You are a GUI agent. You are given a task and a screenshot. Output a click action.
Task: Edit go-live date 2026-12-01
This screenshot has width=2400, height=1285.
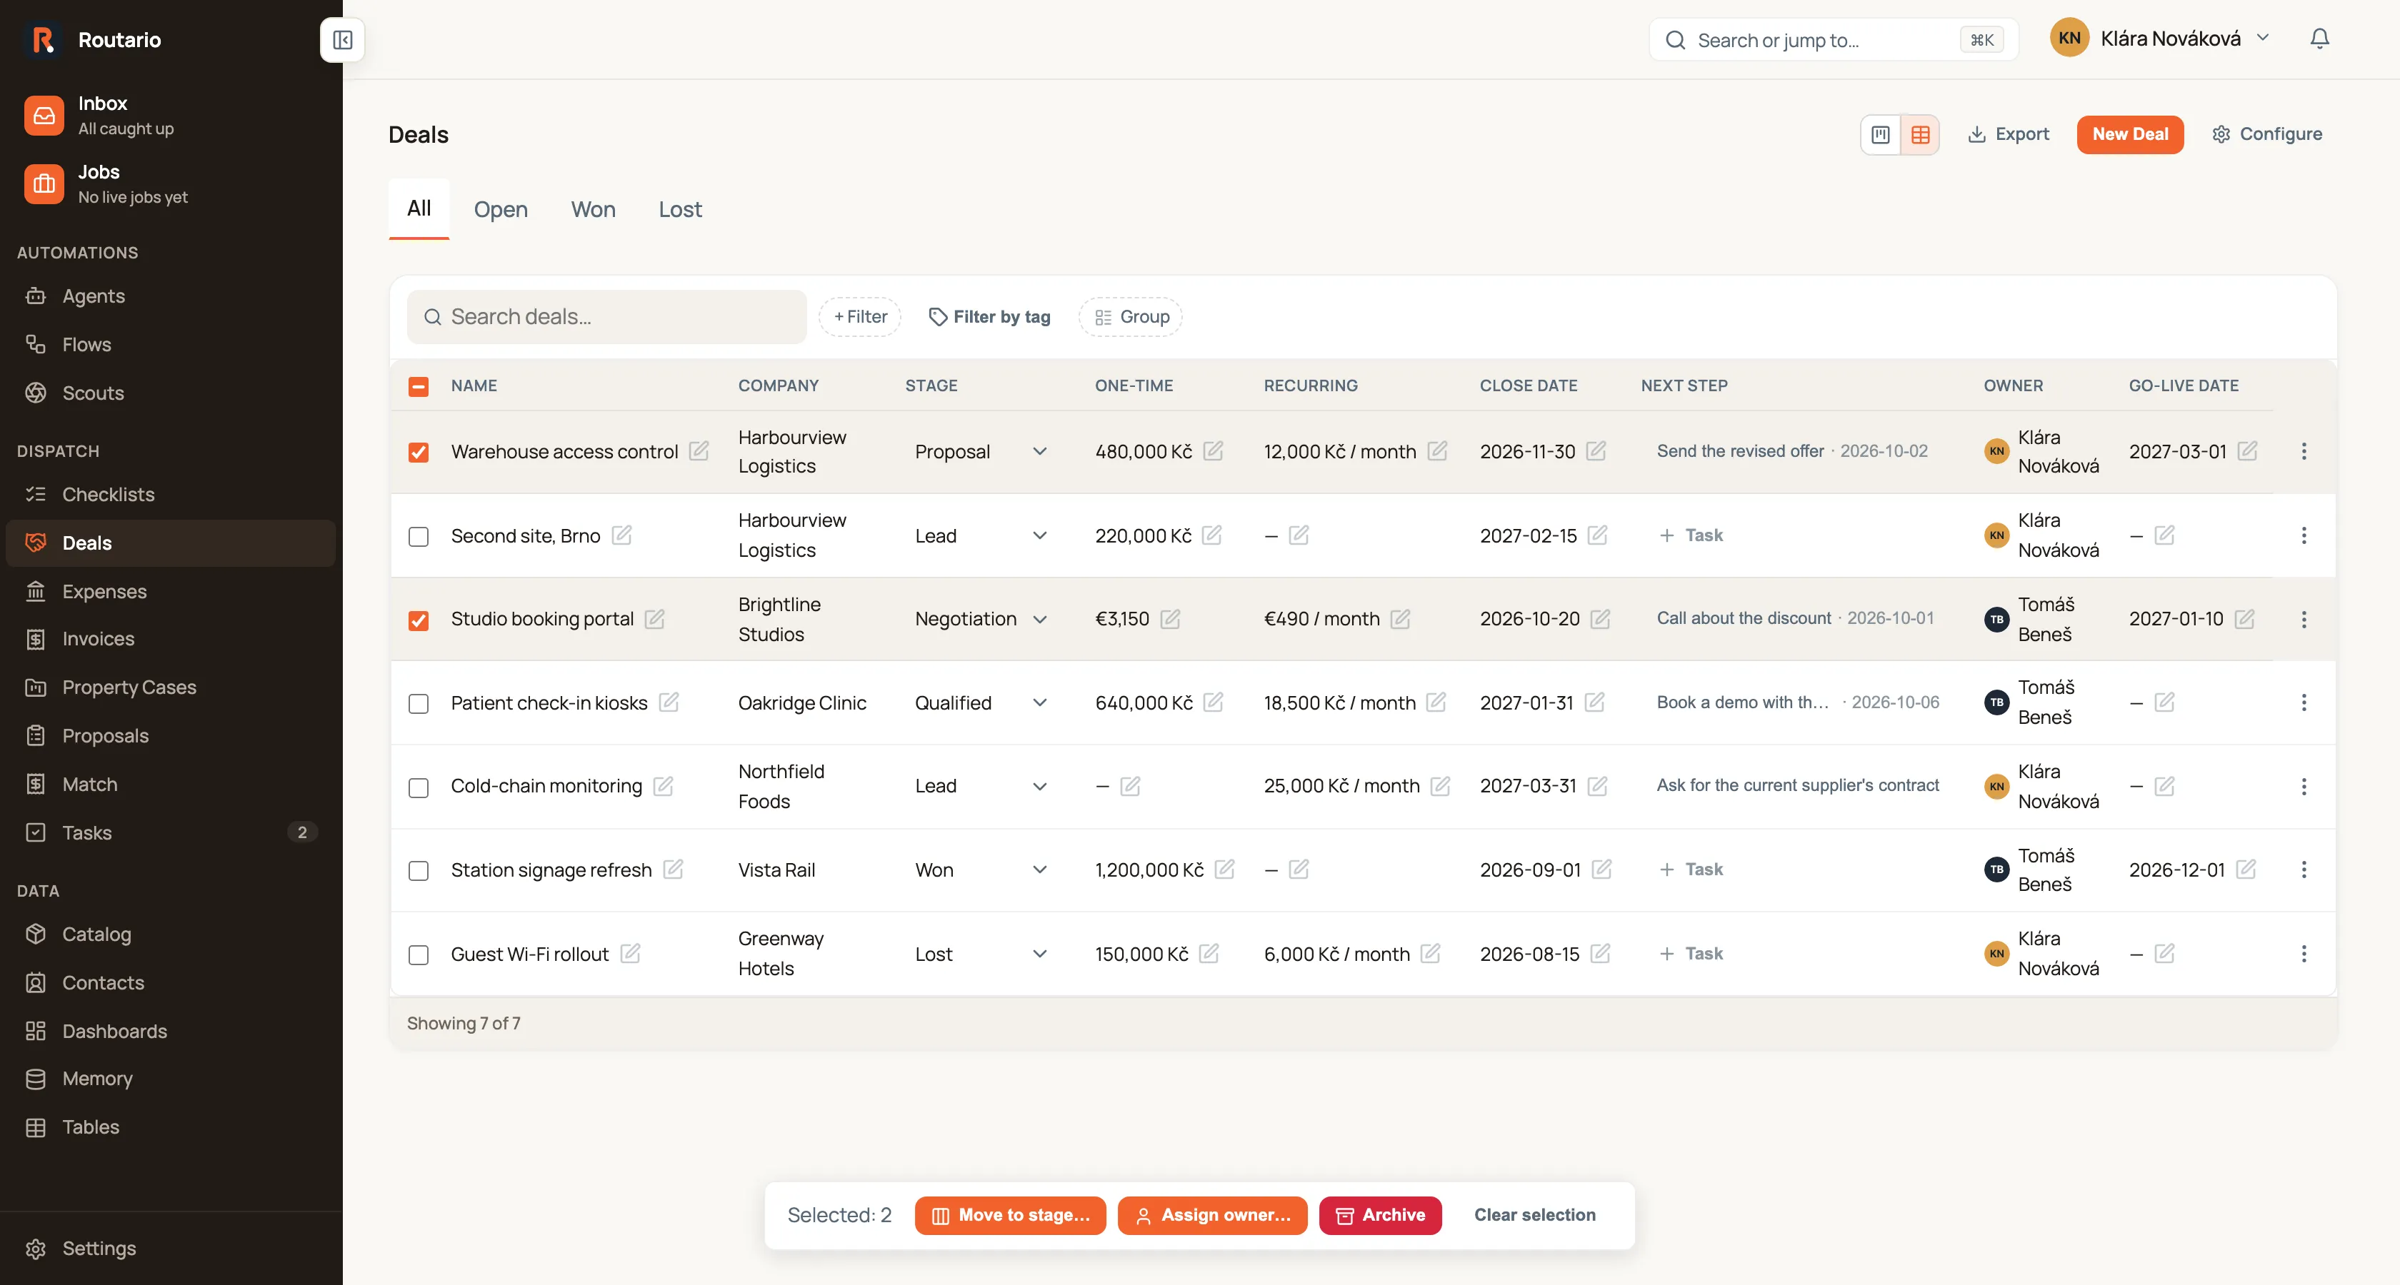tap(2245, 869)
